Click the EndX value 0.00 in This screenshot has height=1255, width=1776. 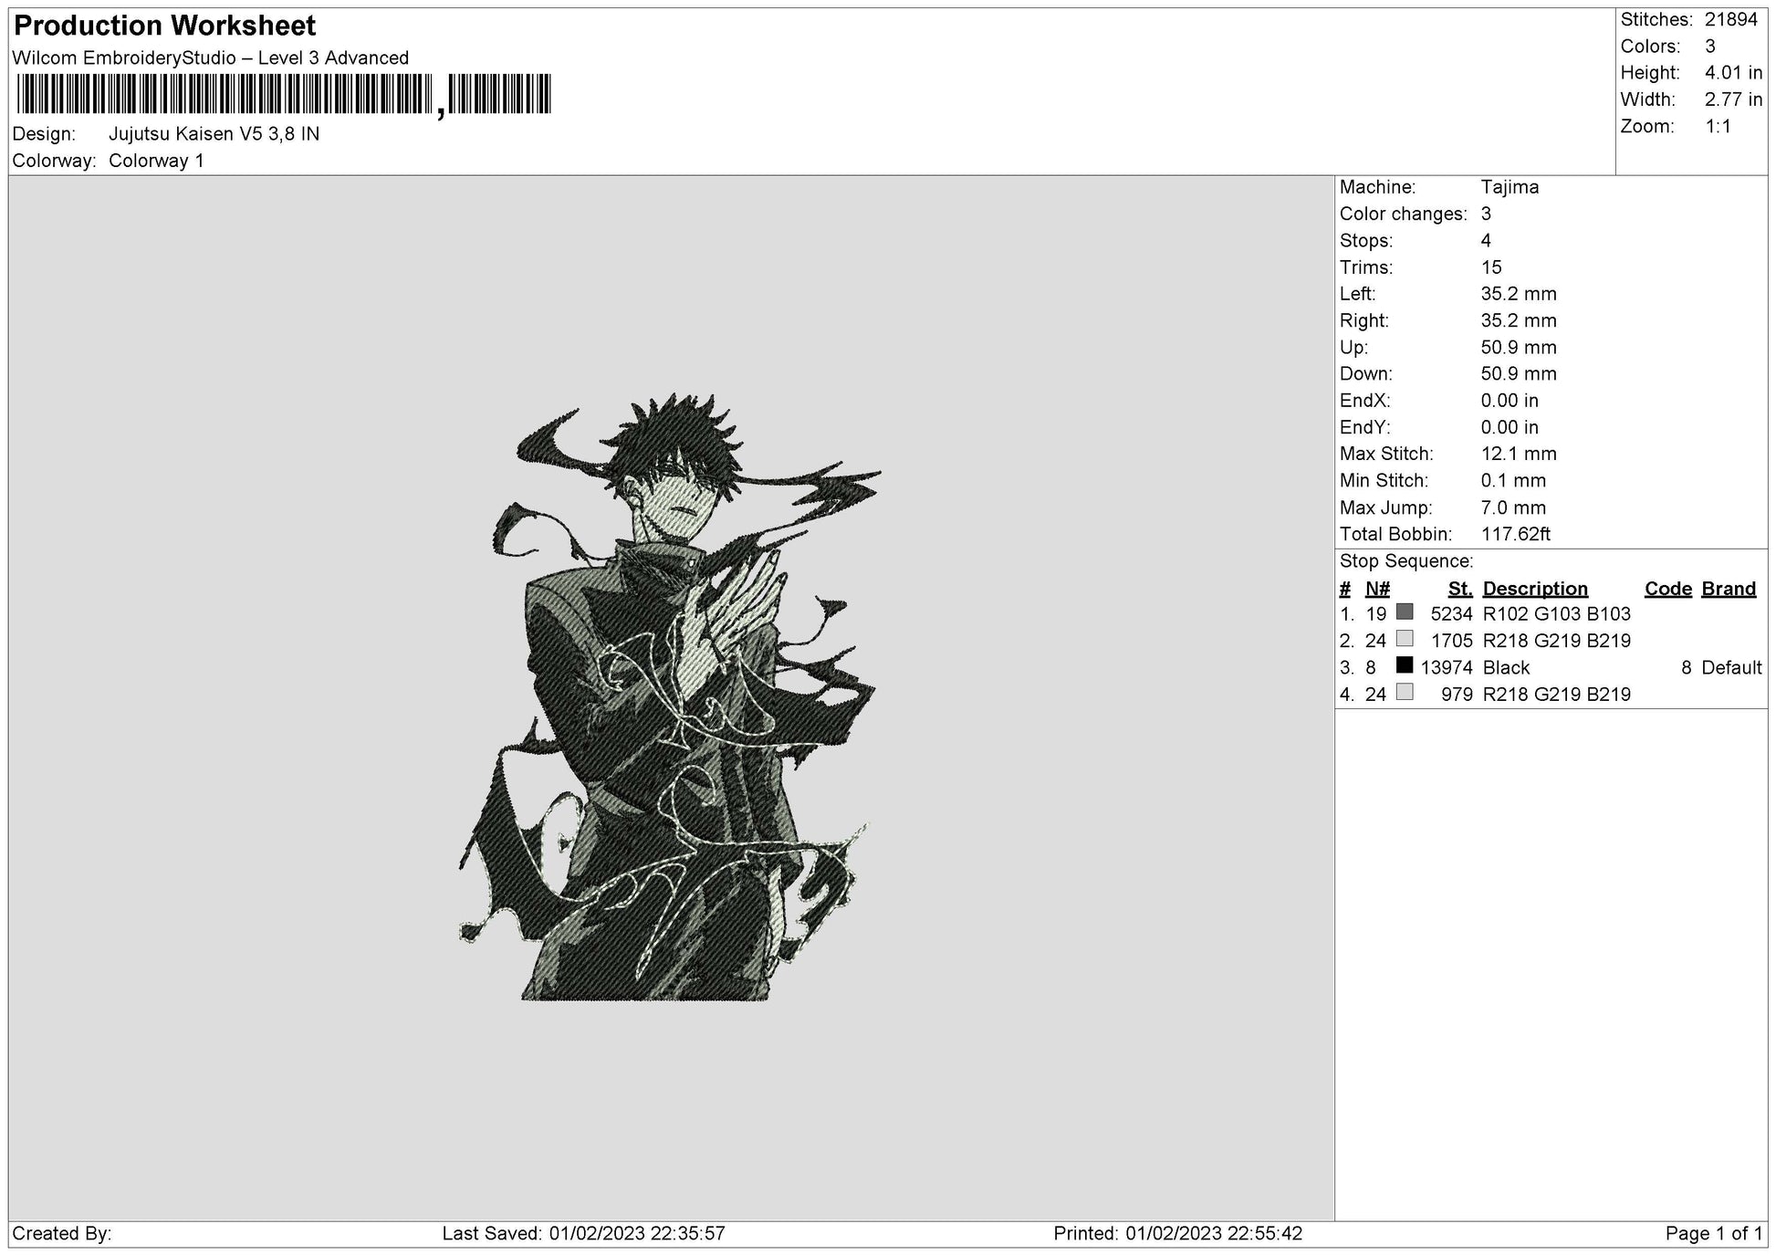click(1510, 401)
